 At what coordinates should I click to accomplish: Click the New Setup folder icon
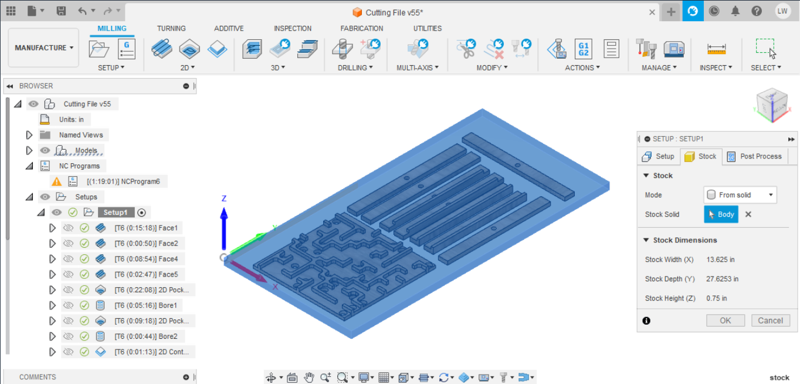click(99, 49)
